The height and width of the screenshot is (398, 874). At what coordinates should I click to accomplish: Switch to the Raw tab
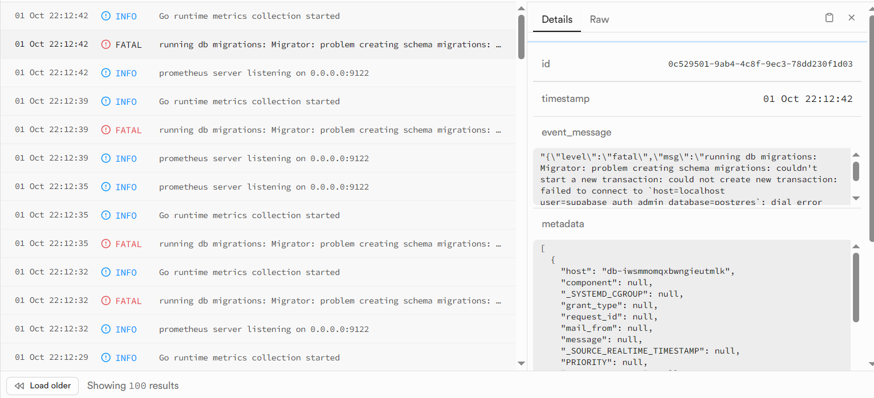(x=599, y=19)
